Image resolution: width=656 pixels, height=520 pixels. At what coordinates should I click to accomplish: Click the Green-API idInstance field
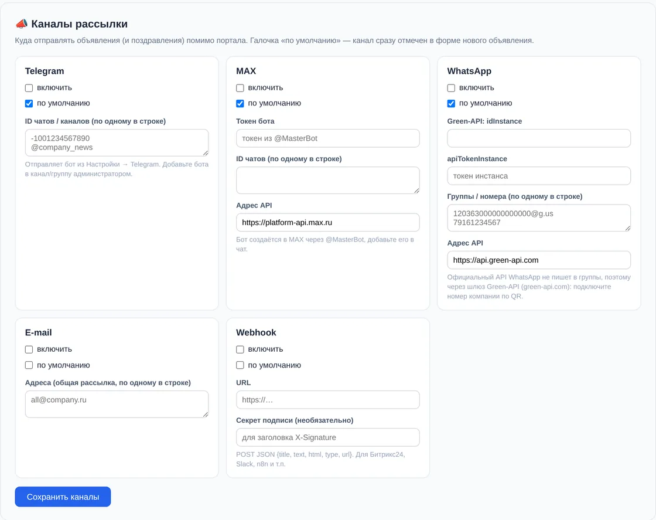point(539,138)
